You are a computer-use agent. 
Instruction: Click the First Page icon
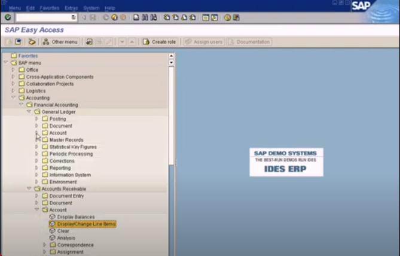pos(167,17)
